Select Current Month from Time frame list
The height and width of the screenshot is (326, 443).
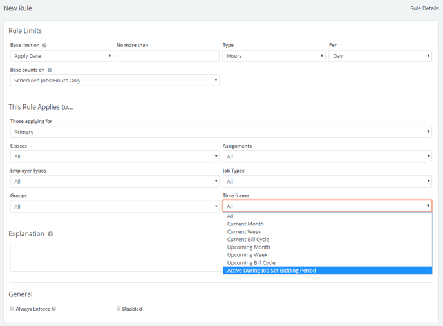point(245,224)
